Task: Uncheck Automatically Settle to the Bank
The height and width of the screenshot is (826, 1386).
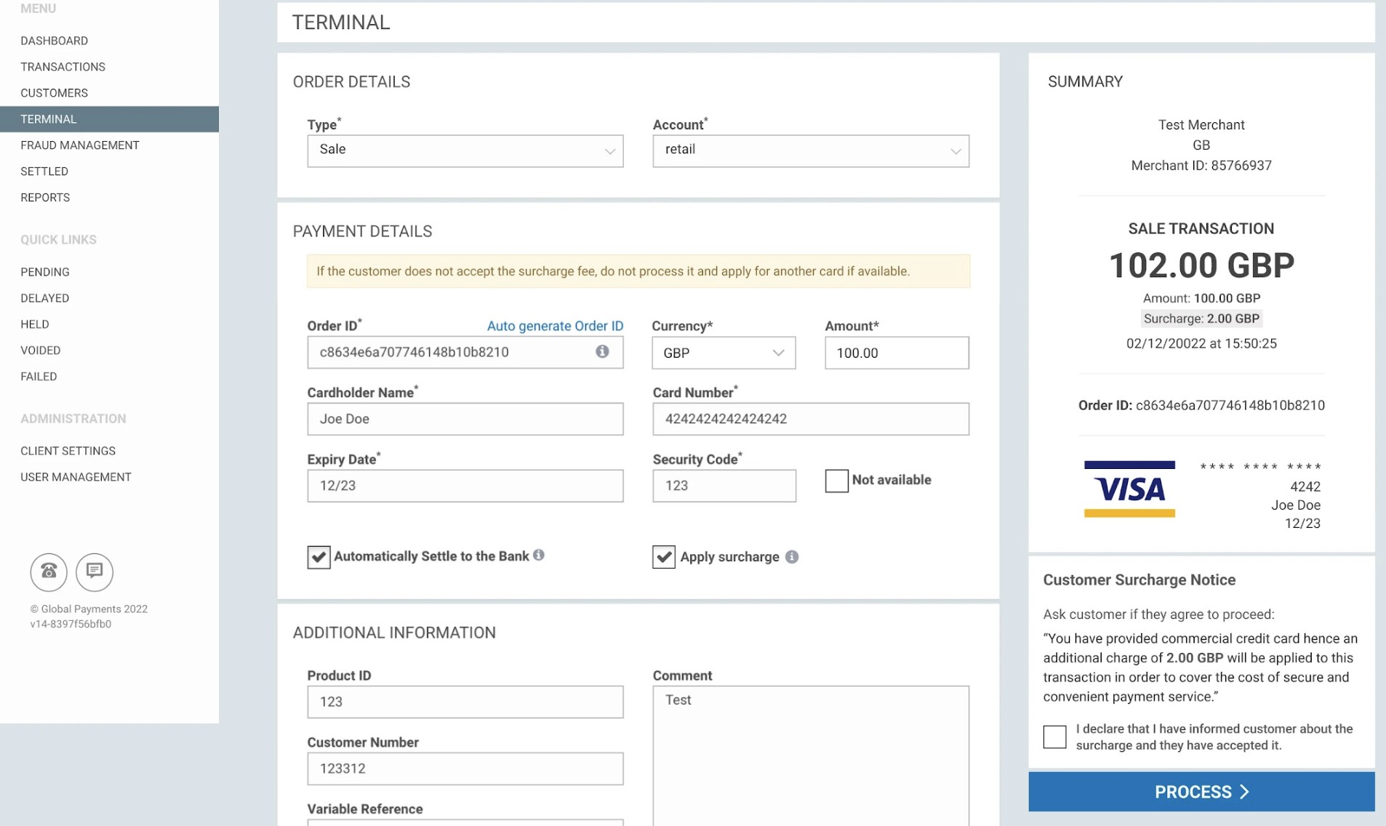Action: tap(319, 557)
